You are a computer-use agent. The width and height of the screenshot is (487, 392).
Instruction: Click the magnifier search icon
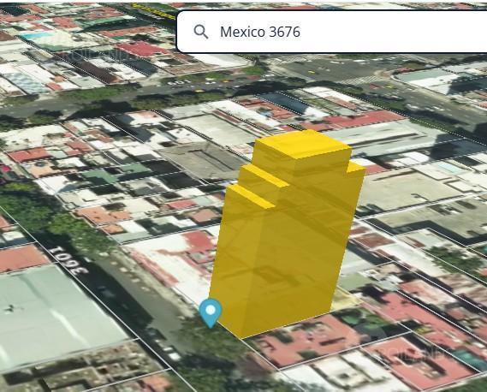(x=200, y=32)
